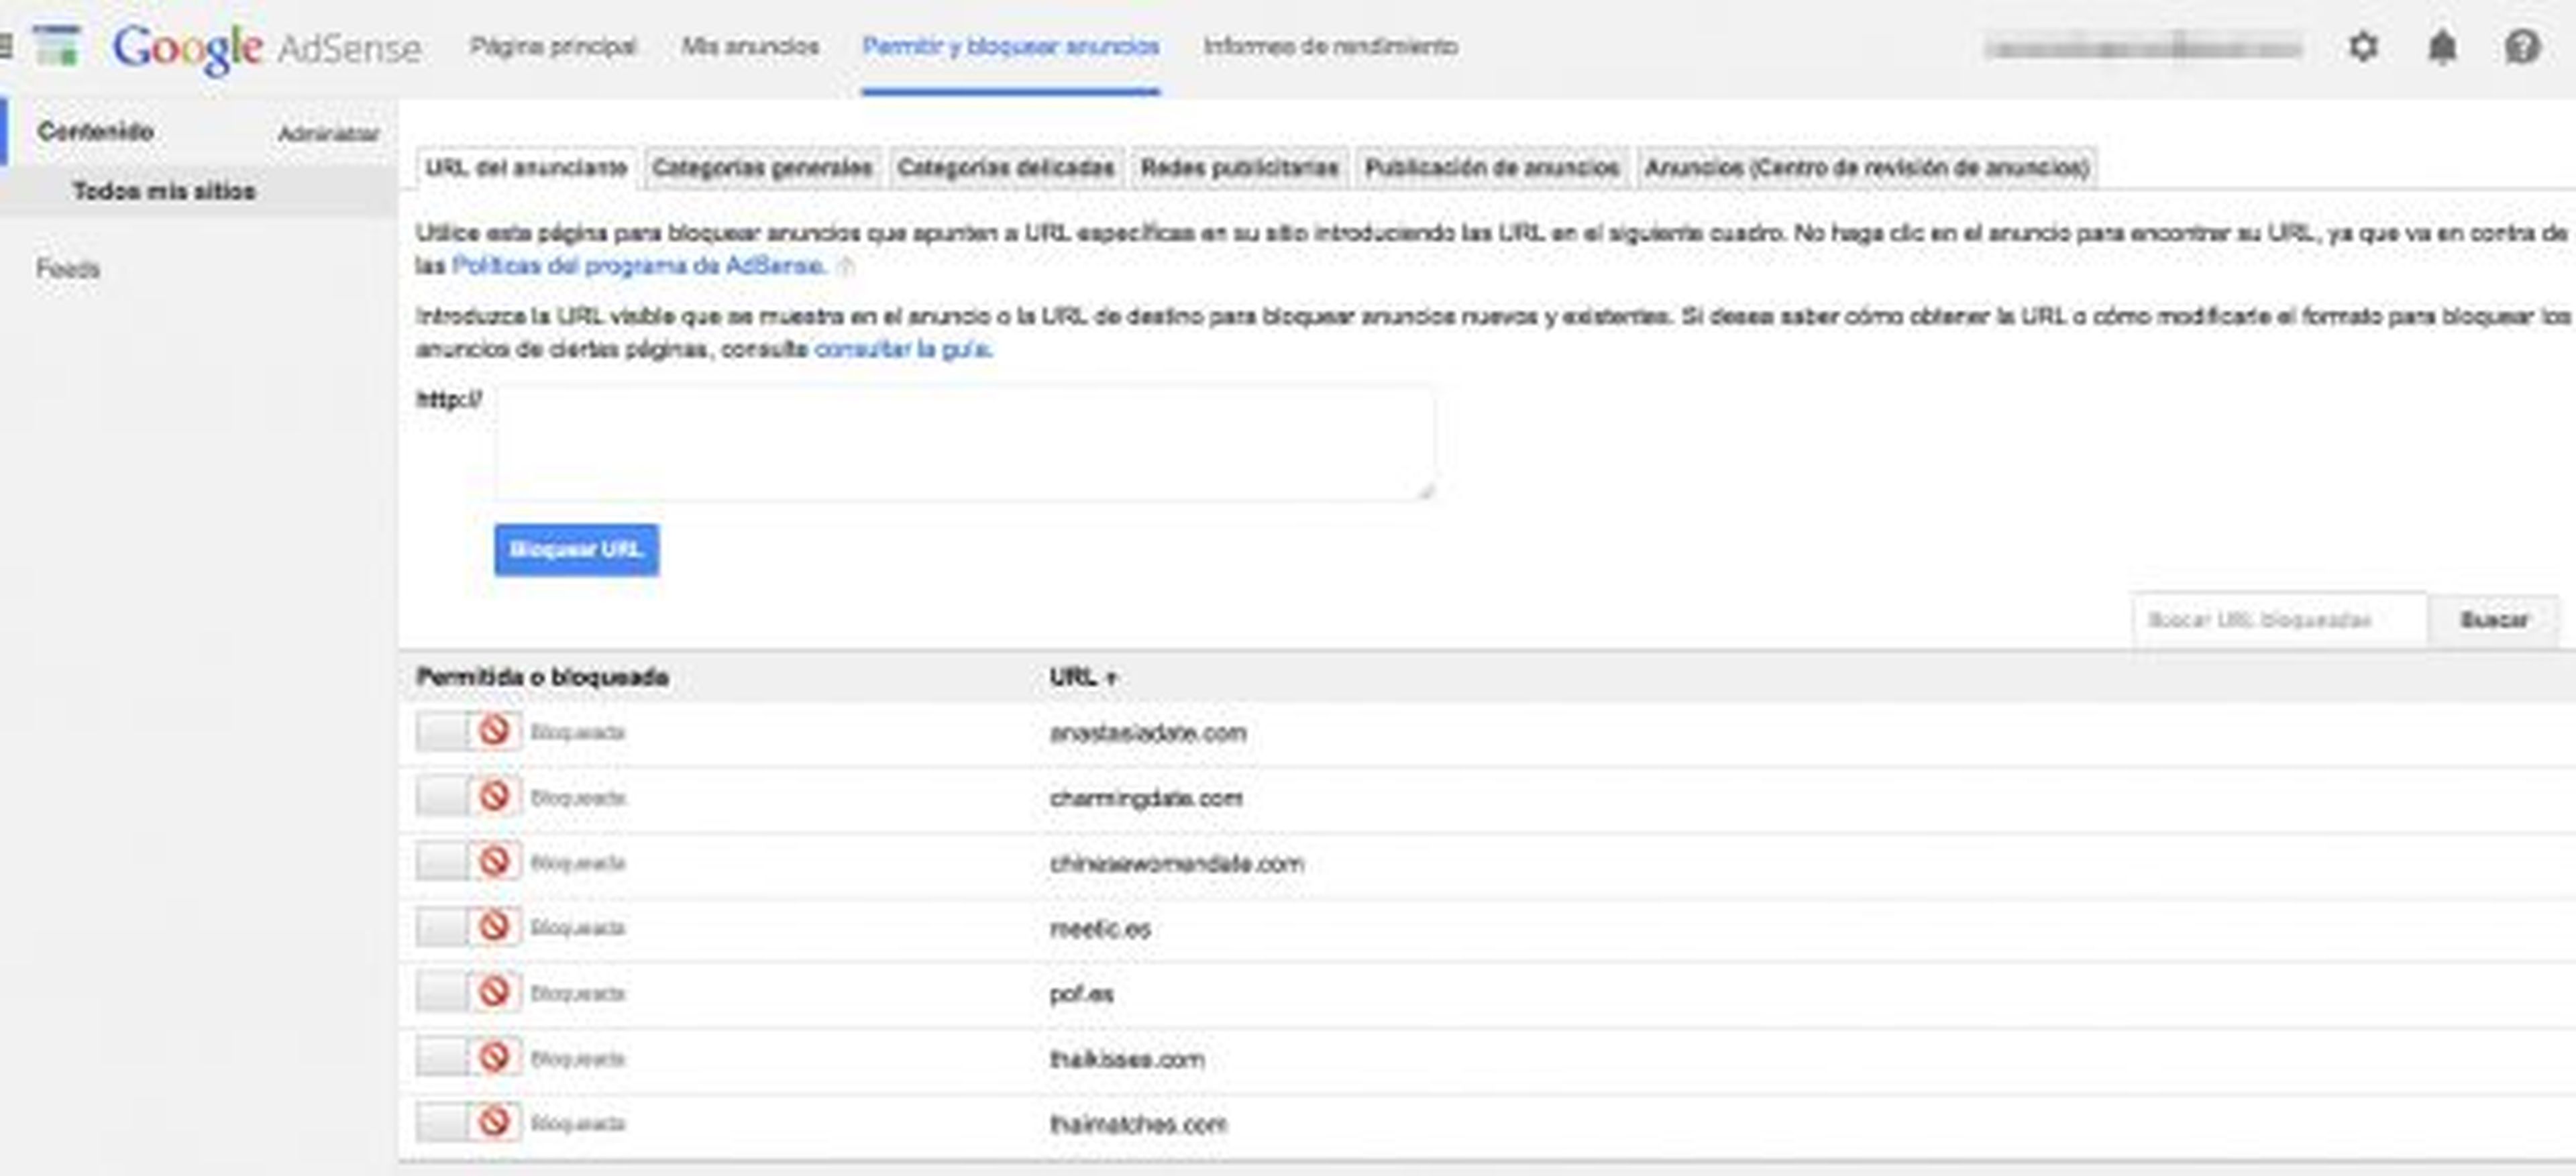Viewport: 2576px width, 1176px height.
Task: Select Todos mis sitios in sidebar
Action: pyautogui.click(x=164, y=191)
